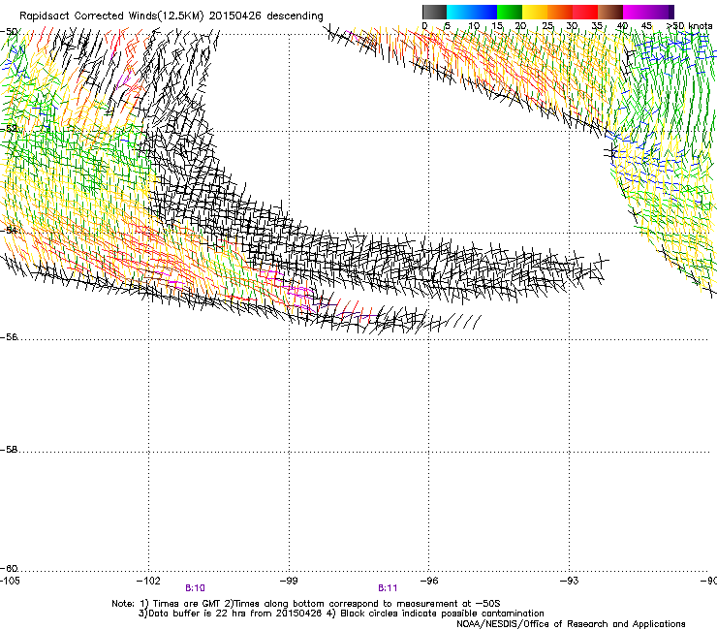The image size is (717, 630).
Task: Click the -99 longitude axis label
Action: pos(289,581)
